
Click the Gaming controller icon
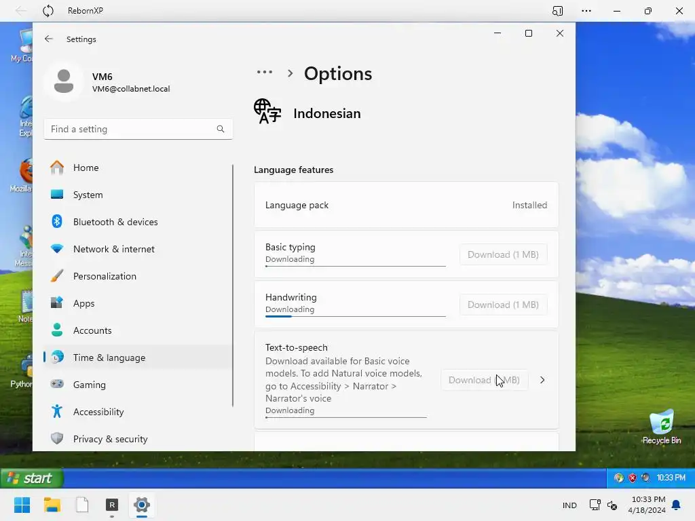tap(57, 384)
